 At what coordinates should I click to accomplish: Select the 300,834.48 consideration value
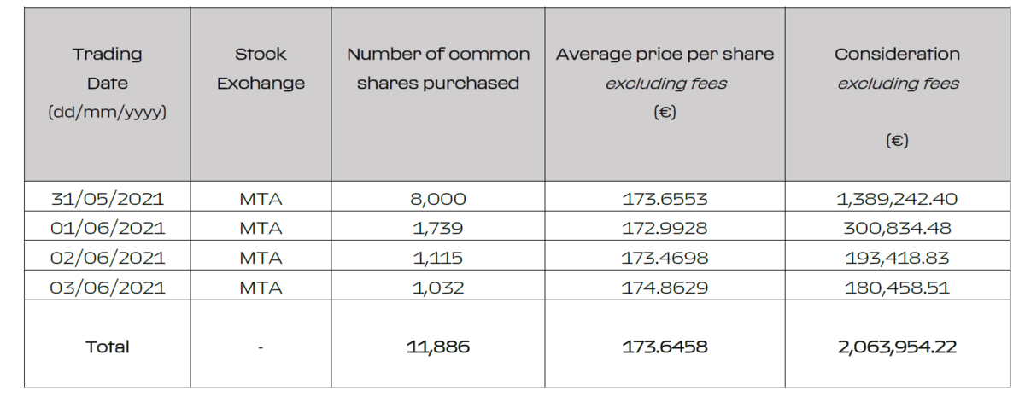click(897, 229)
